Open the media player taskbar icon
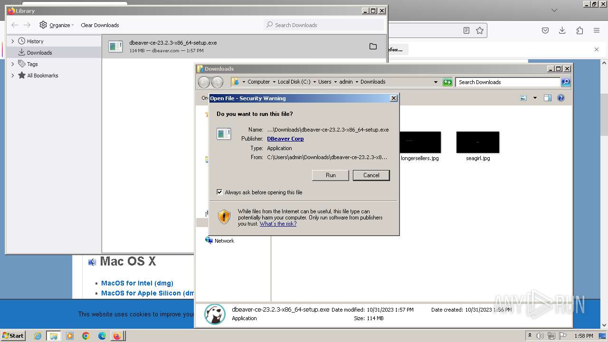The height and width of the screenshot is (342, 608). pos(70,336)
